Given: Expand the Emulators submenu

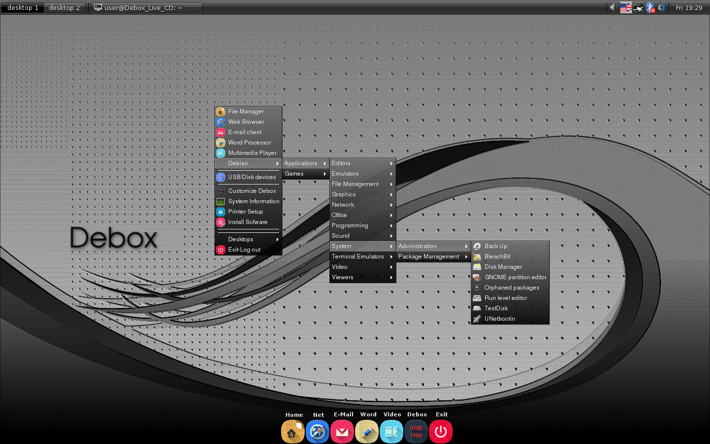Looking at the screenshot, I should (x=362, y=174).
